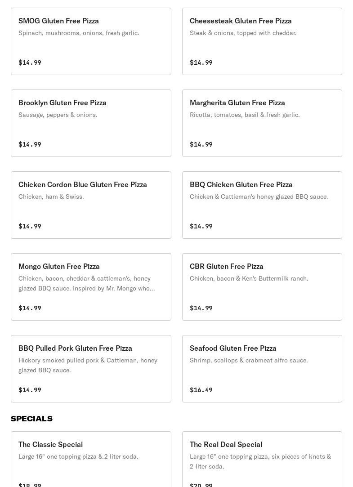
Task: Select Chicken Cordon Blue Gluten Free Pizza
Action: (91, 205)
